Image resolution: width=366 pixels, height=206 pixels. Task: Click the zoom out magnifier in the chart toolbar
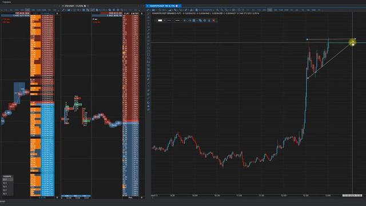222,10
